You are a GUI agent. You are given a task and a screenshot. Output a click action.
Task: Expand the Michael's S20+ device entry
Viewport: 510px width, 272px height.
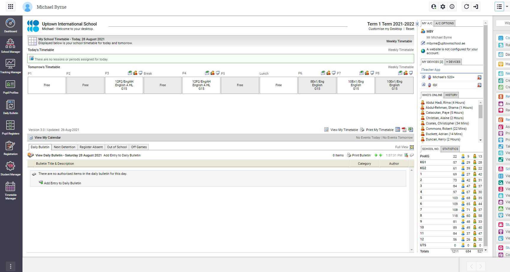pos(423,77)
